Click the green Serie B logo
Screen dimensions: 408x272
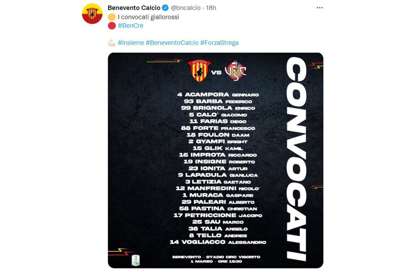pyautogui.click(x=136, y=260)
